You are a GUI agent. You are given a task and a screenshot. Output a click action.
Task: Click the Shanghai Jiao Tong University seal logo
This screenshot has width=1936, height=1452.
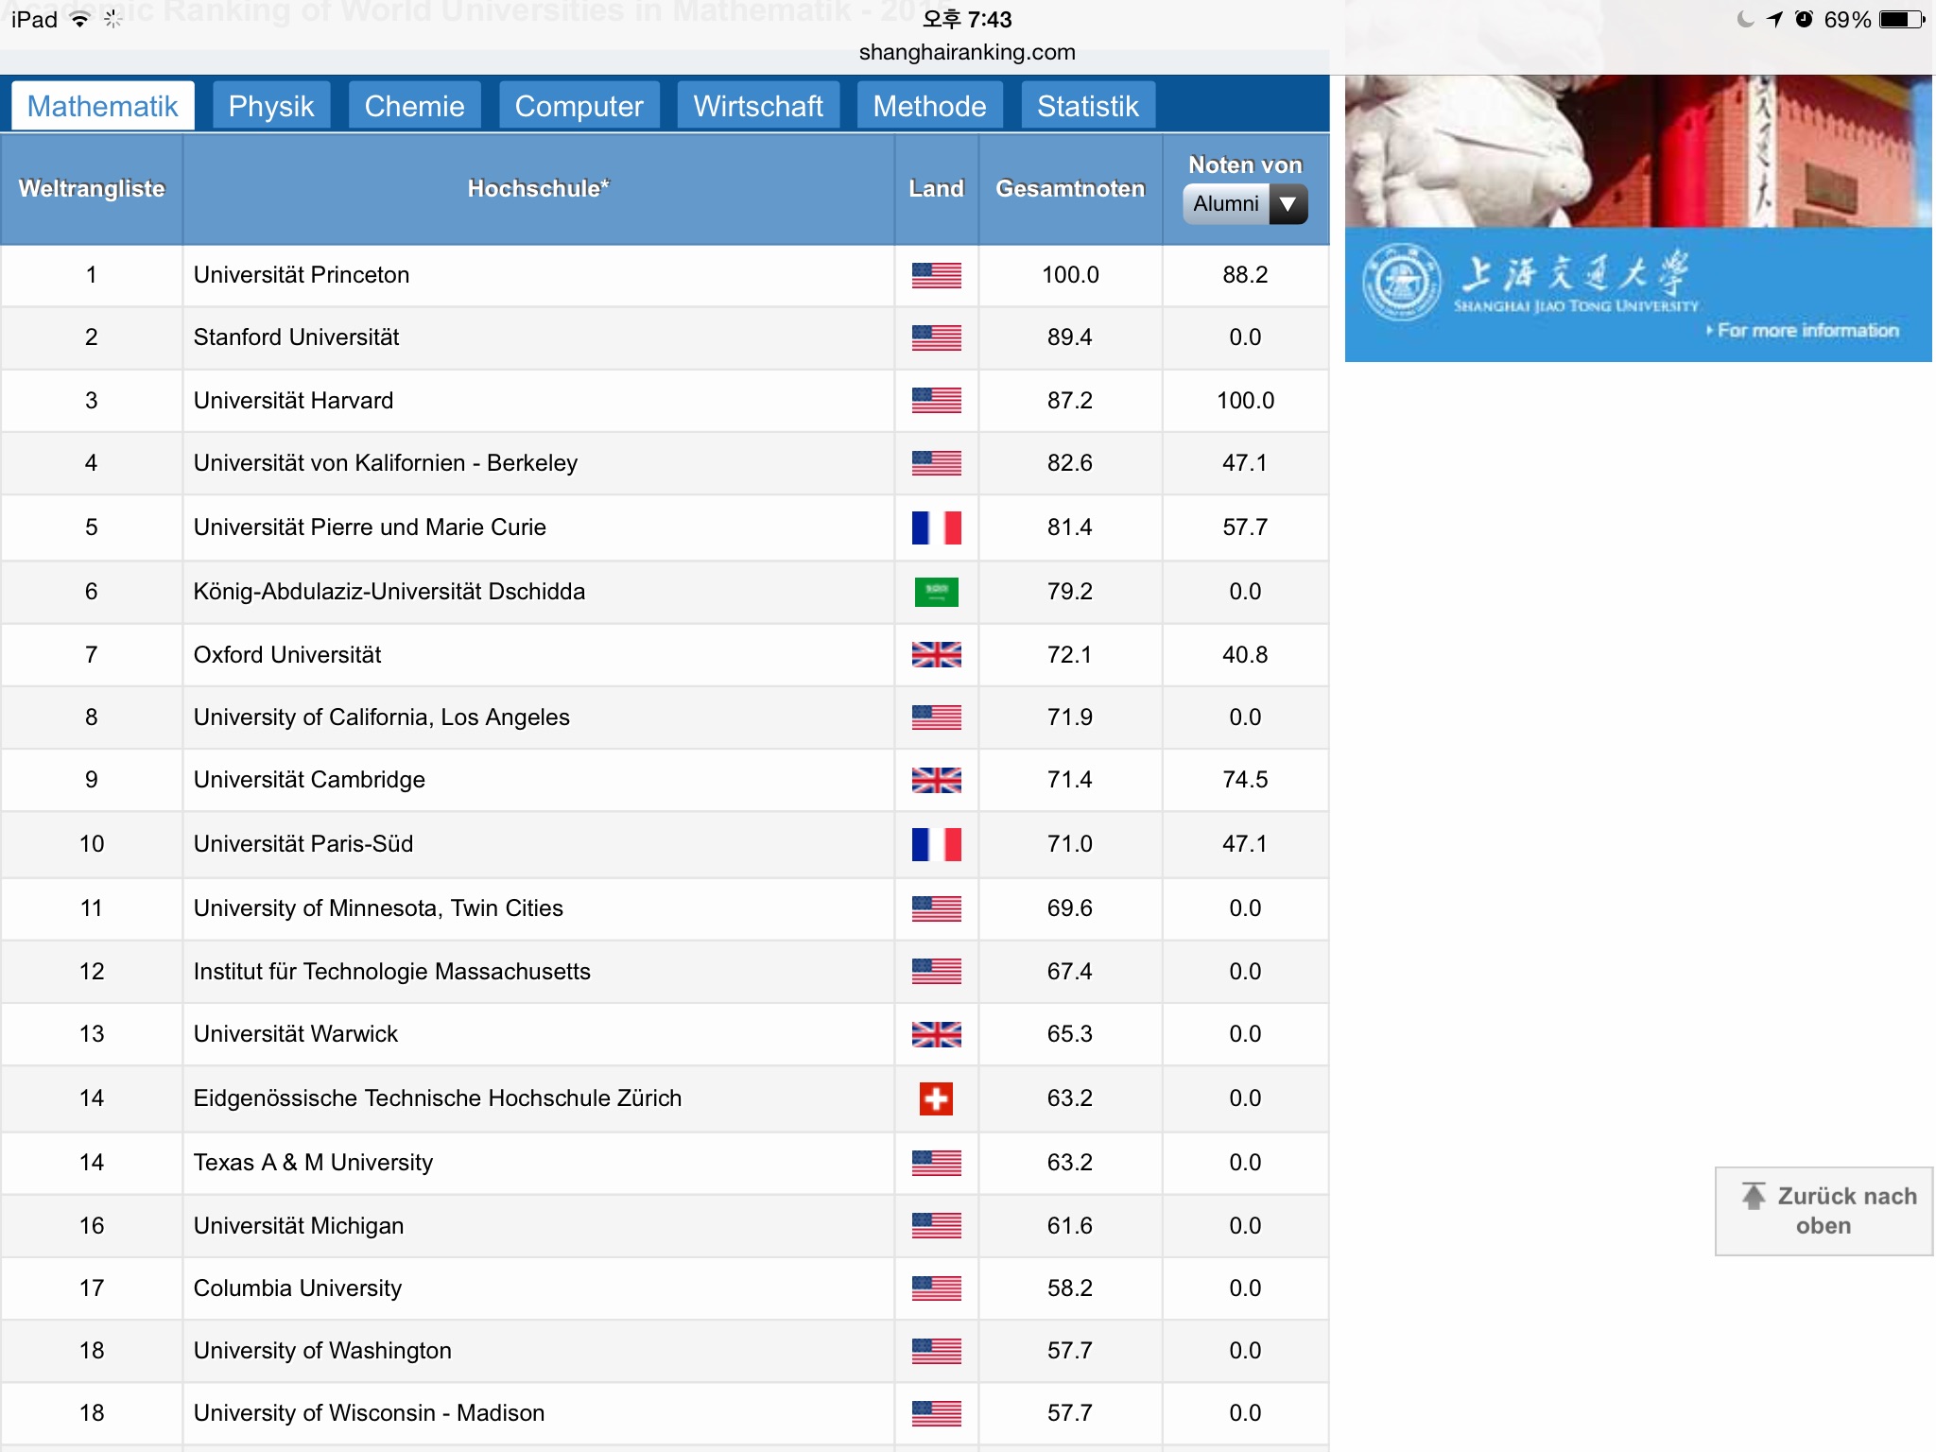click(1401, 283)
